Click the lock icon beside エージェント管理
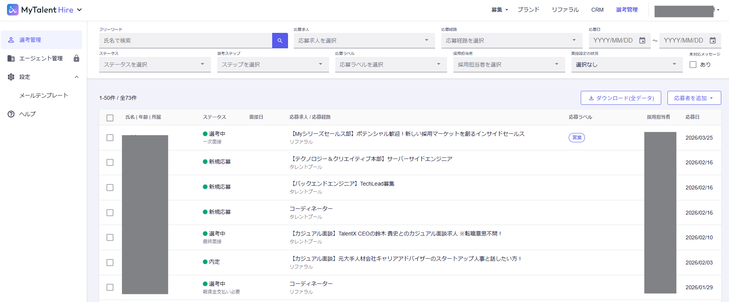The width and height of the screenshot is (729, 302). coord(76,58)
